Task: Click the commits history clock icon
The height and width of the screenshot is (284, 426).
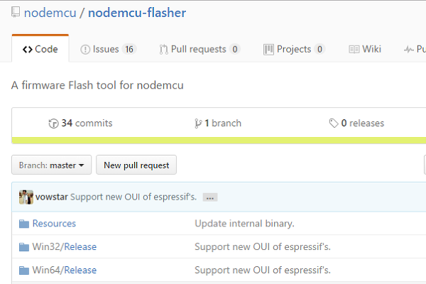Action: click(53, 124)
